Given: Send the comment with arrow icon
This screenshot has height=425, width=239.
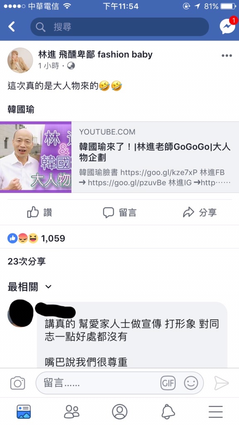Looking at the screenshot, I should 222,383.
